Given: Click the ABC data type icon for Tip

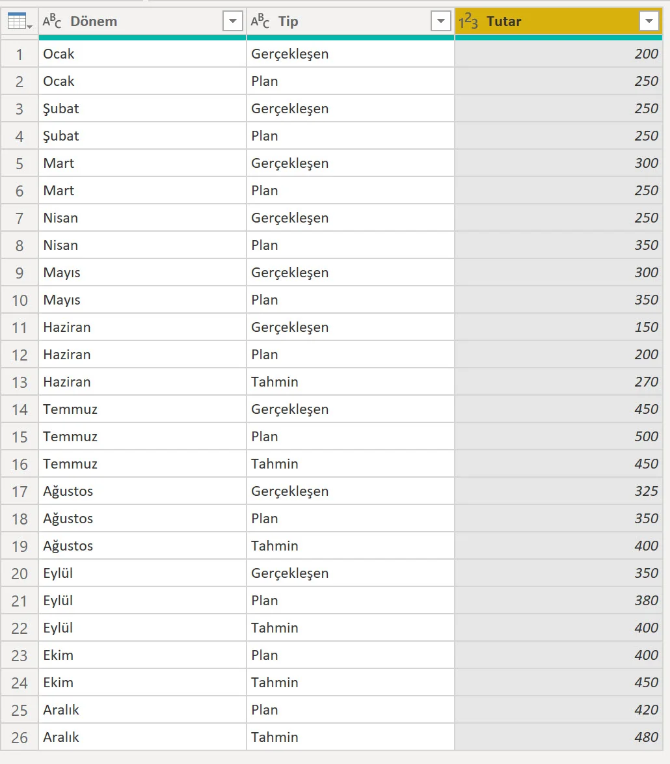Looking at the screenshot, I should (260, 21).
